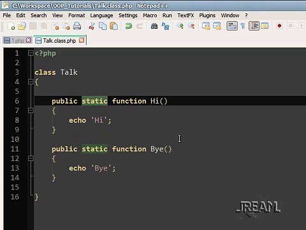Click the word static on line 6

pos(94,101)
